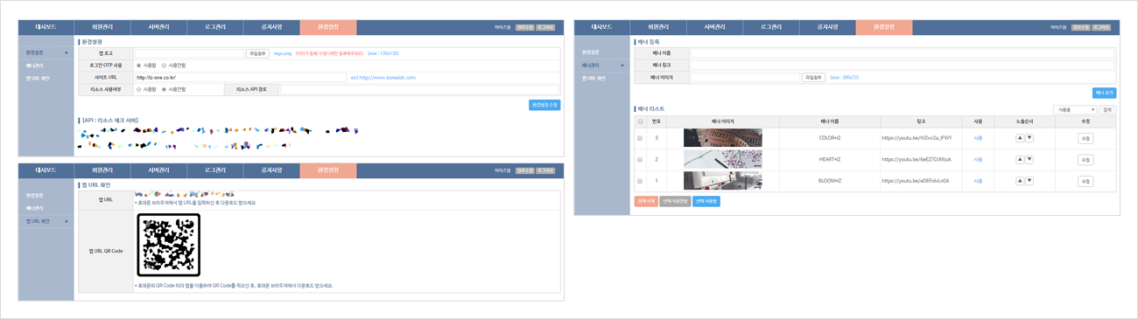
Task: Select 사용안함 for 로그인 OTP 사용
Action: (x=164, y=66)
